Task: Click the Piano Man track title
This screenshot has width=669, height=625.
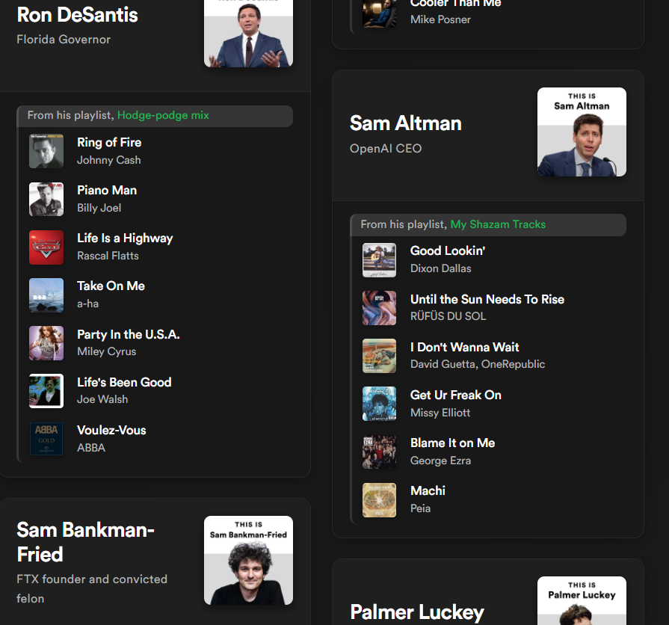Action: point(107,190)
